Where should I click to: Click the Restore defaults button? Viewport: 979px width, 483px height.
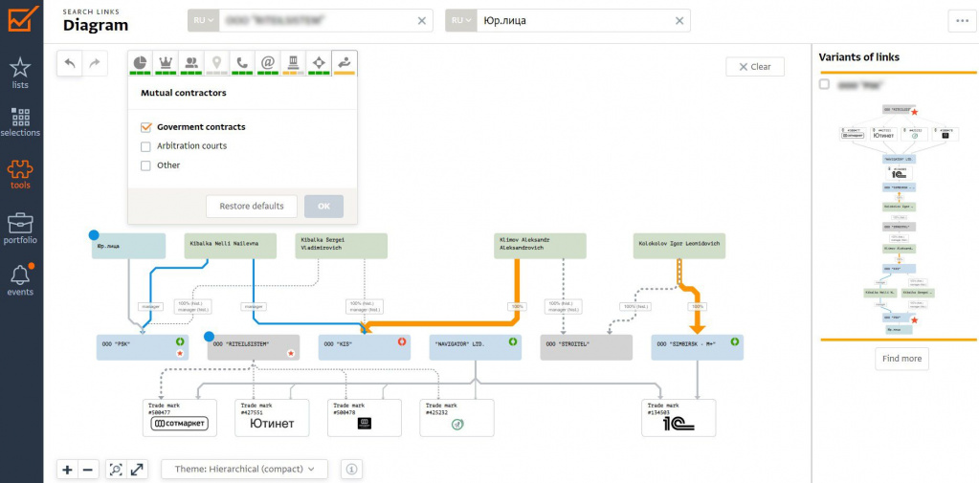point(252,207)
